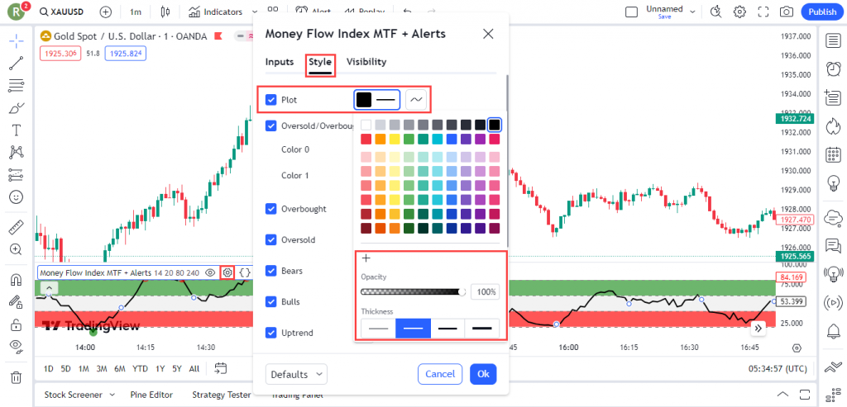Toggle the Uptrend checkbox

[x=271, y=333]
